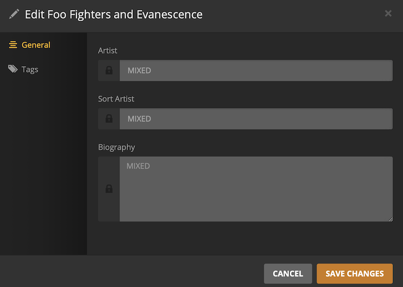Viewport: 403px width, 287px height.
Task: Click the Biography label text
Action: coord(117,147)
